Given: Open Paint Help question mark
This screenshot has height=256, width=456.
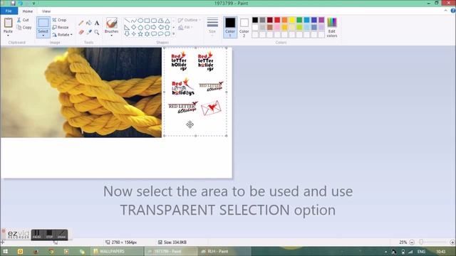Looking at the screenshot, I should pos(453,11).
